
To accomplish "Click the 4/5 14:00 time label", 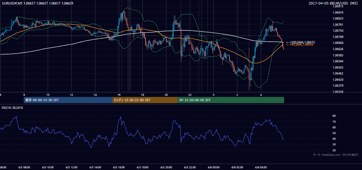I will coord(95,167).
